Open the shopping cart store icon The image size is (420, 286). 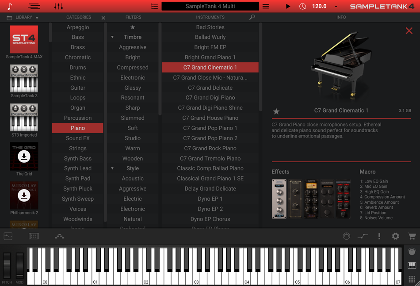coord(412,236)
